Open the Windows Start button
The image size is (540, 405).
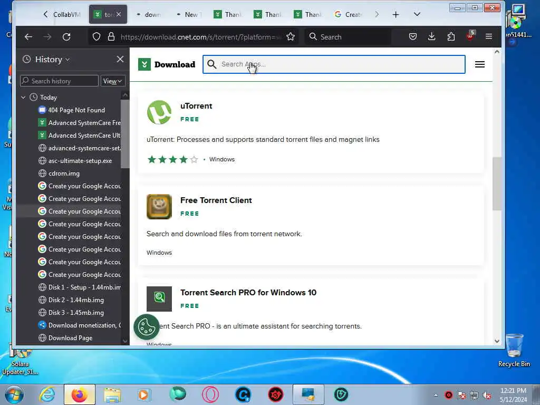(x=14, y=394)
